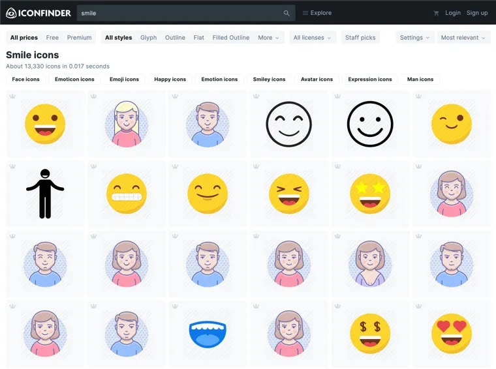Expand the More styles dropdown

pos(268,38)
